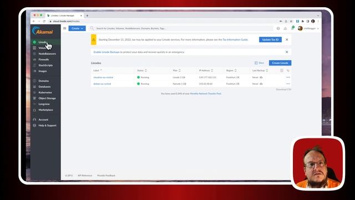Viewport: 355px width, 200px height.
Task: Open the user profile dropdown
Action: [x=308, y=28]
